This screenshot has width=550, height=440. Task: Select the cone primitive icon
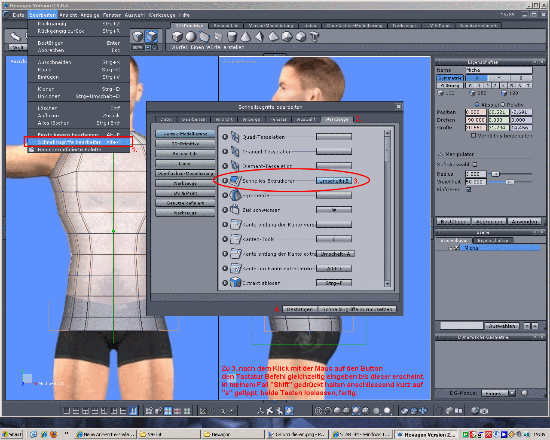(246, 37)
